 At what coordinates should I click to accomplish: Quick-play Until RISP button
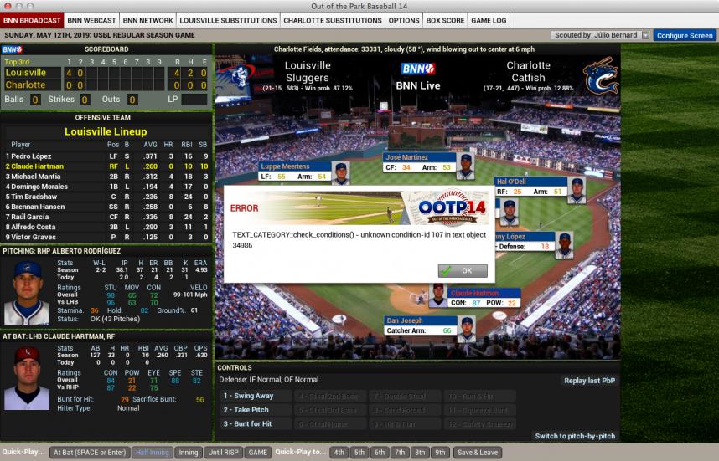click(x=223, y=453)
